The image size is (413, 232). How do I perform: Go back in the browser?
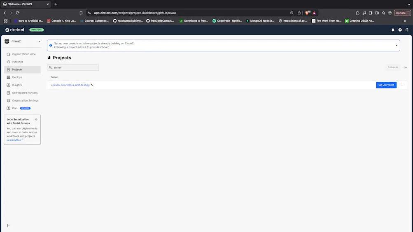[5, 13]
